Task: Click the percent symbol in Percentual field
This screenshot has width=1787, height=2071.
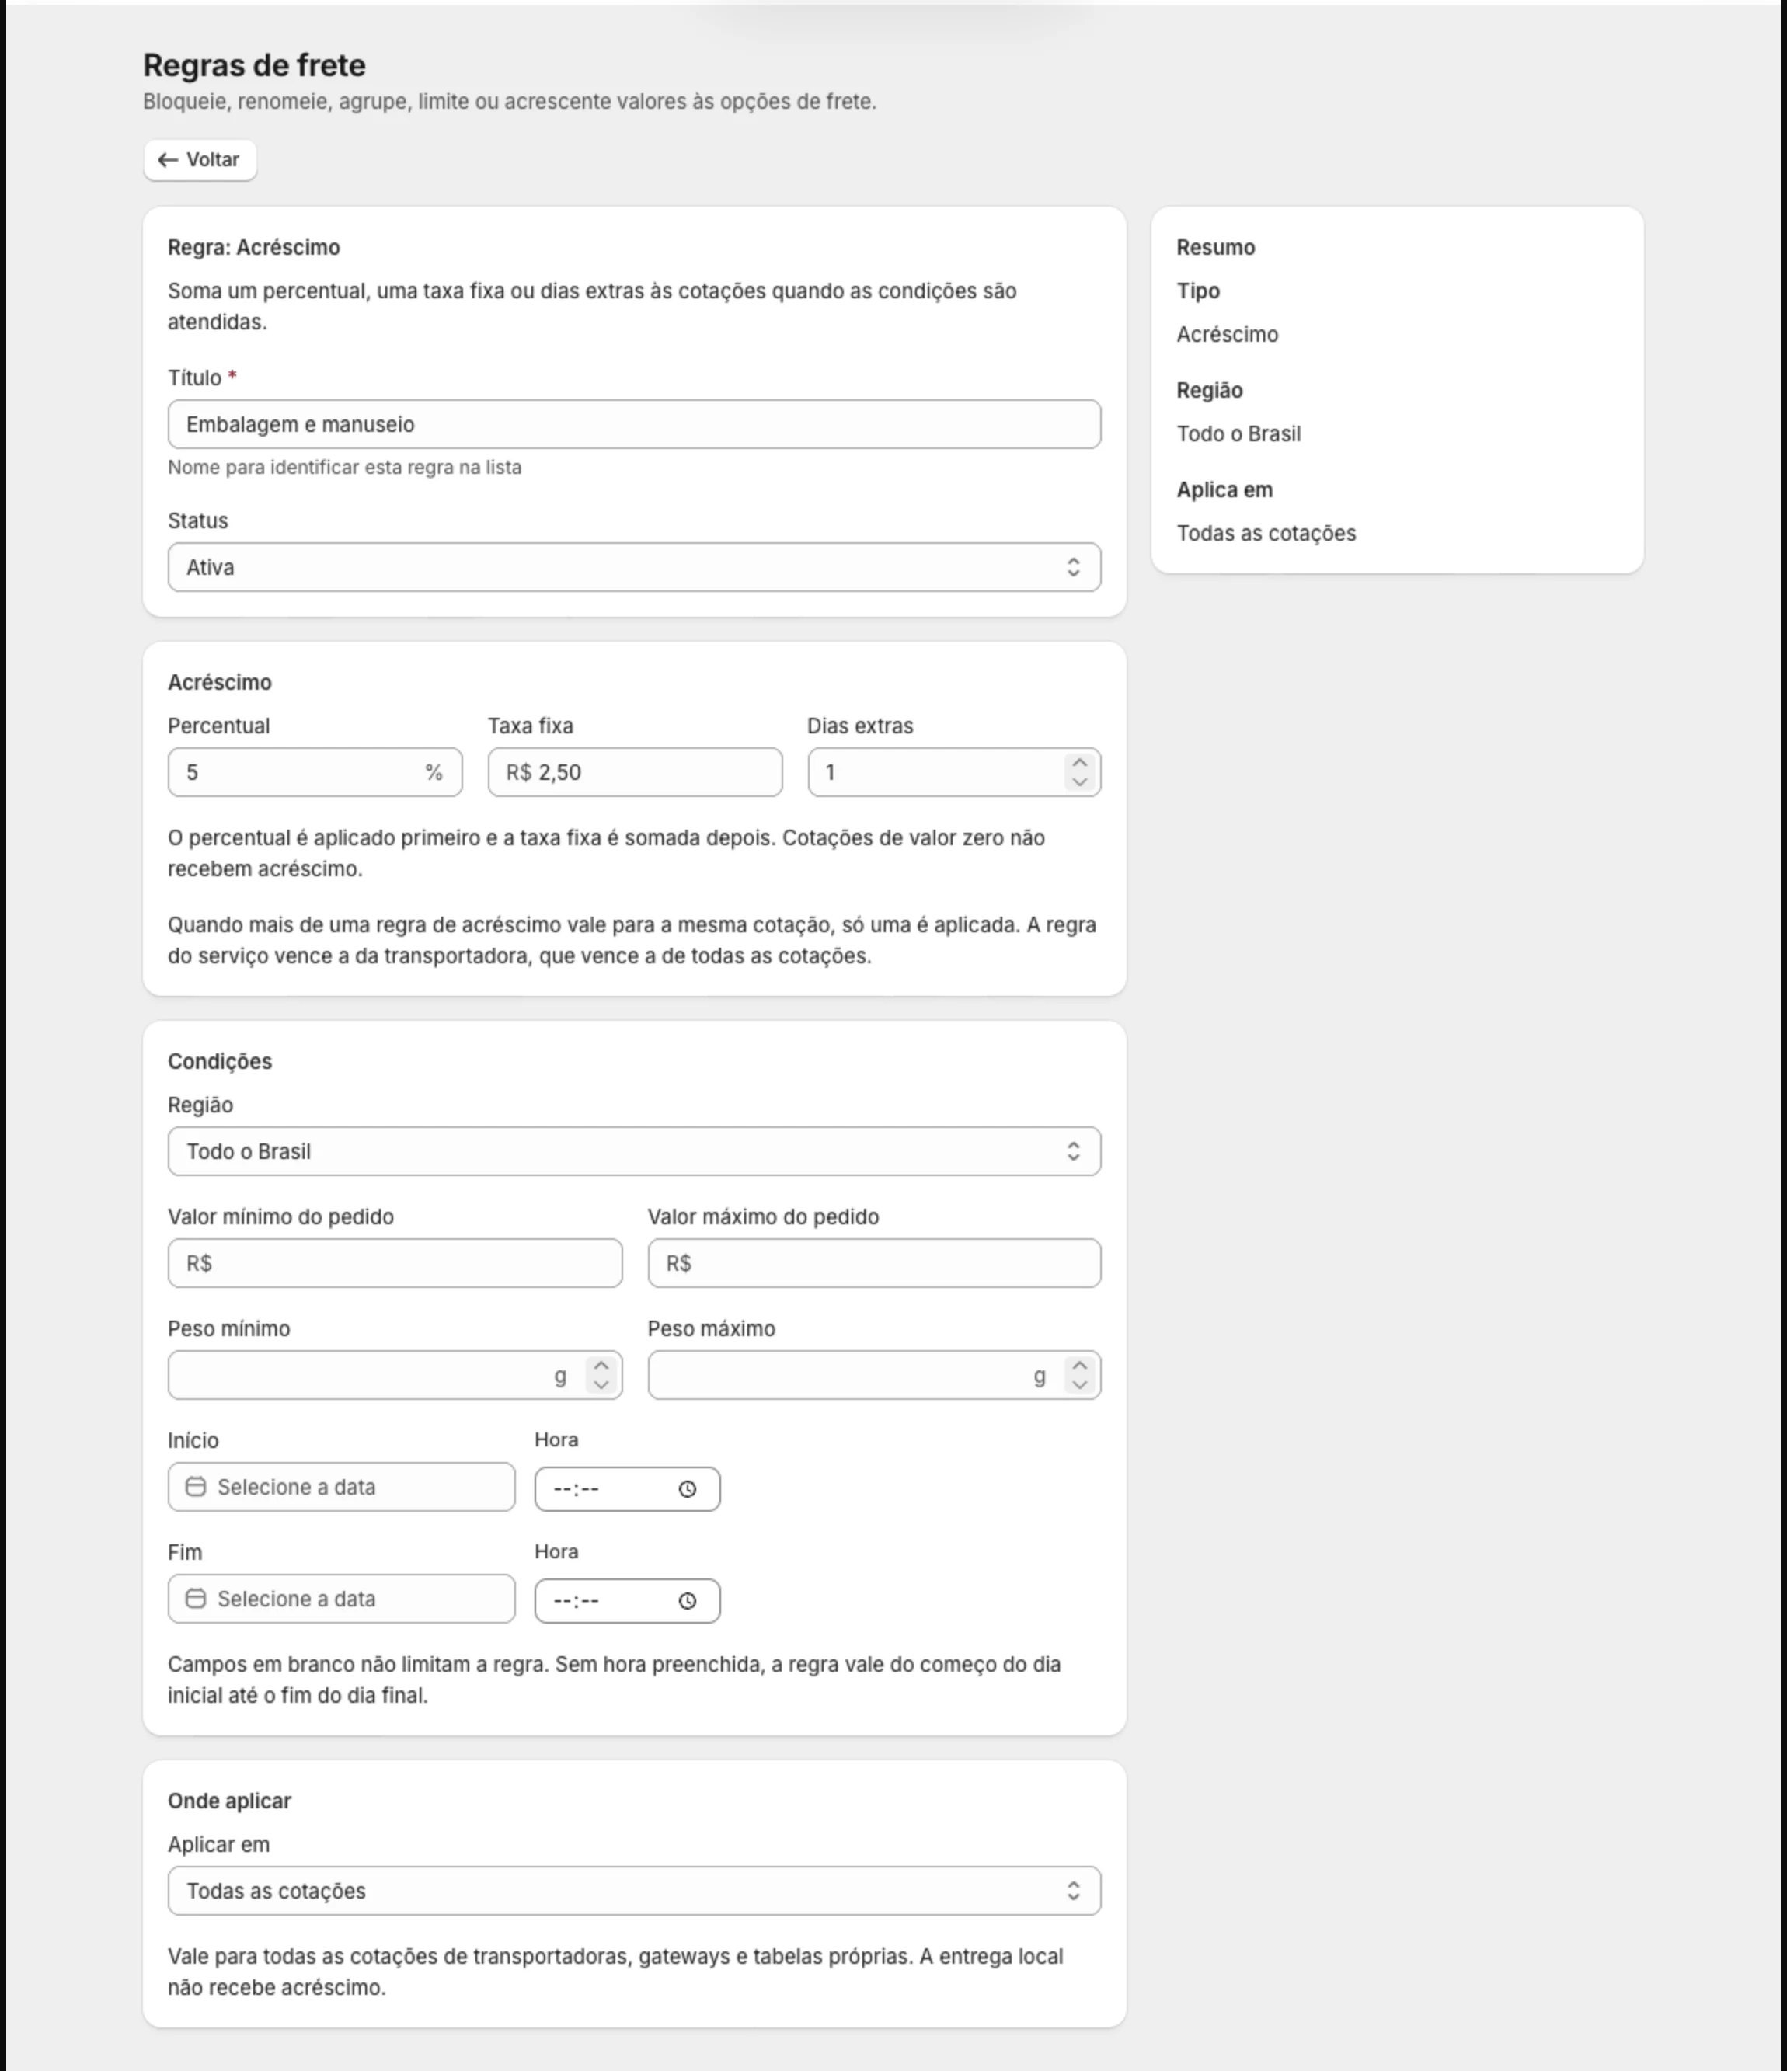Action: (x=434, y=773)
